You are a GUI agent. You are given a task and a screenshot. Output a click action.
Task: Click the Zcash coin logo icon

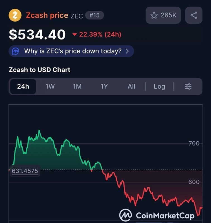[x=15, y=15]
